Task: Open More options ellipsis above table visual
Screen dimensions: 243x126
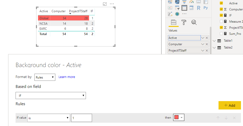Action: click(x=112, y=4)
